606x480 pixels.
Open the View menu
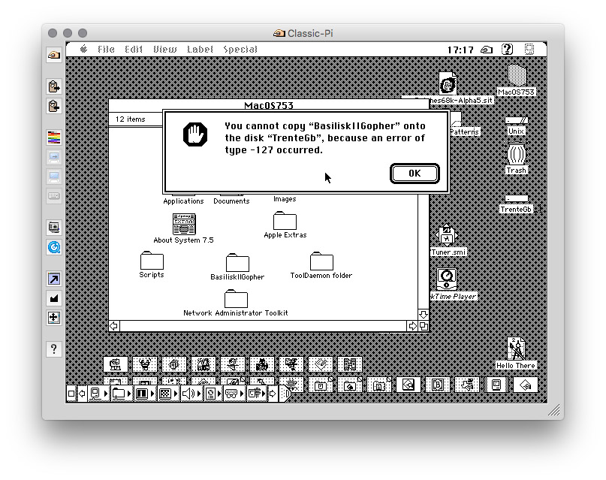165,49
